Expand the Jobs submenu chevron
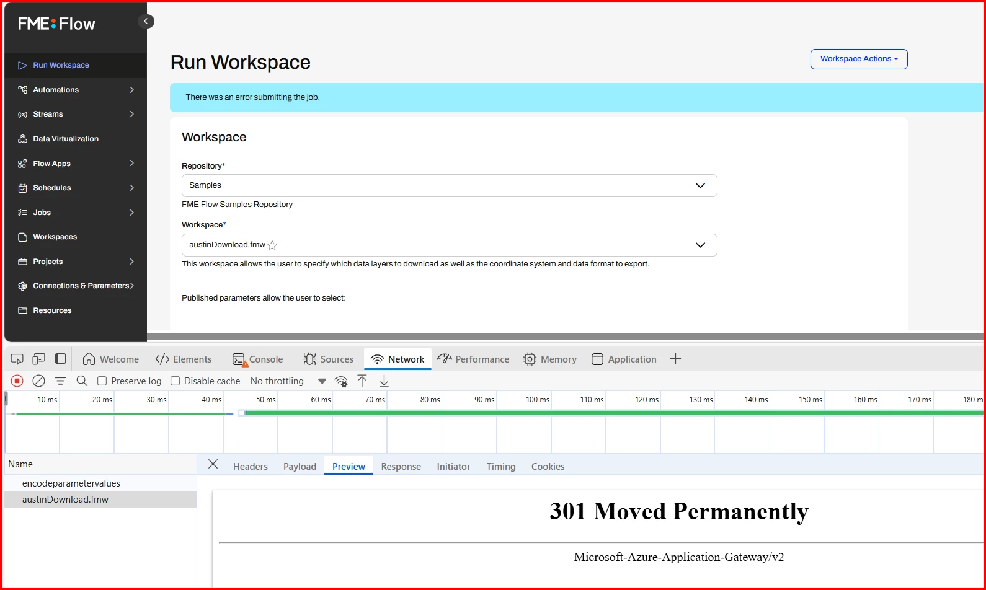Image resolution: width=986 pixels, height=590 pixels. coord(131,213)
